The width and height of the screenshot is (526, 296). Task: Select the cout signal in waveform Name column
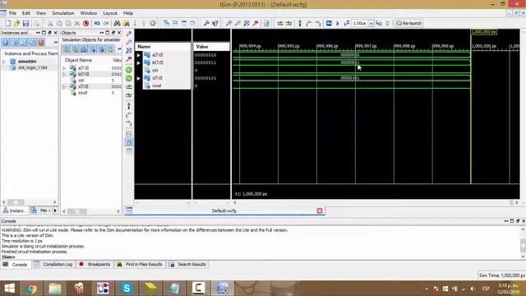click(157, 86)
